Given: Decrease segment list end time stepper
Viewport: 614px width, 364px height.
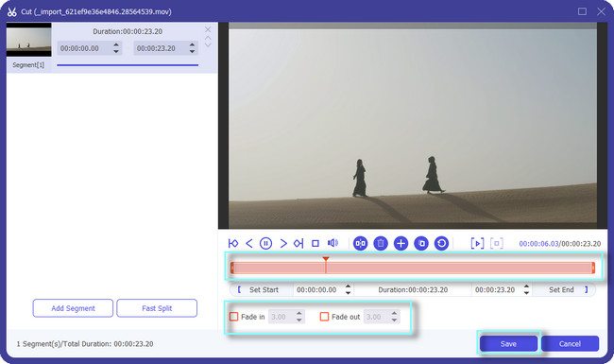Looking at the screenshot, I should pyautogui.click(x=193, y=51).
